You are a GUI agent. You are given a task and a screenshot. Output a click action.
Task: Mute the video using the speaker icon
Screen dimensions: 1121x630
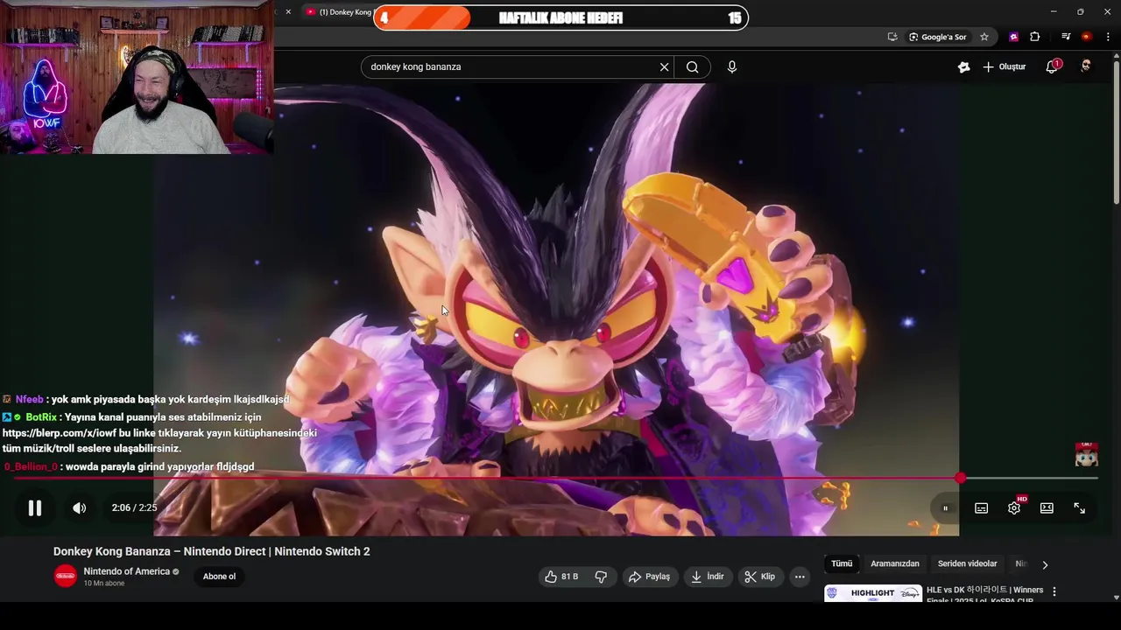coord(80,507)
